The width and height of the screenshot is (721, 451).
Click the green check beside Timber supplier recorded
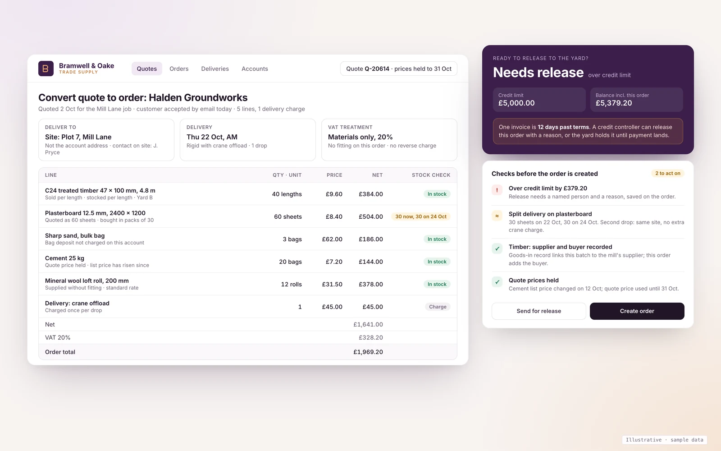click(497, 249)
